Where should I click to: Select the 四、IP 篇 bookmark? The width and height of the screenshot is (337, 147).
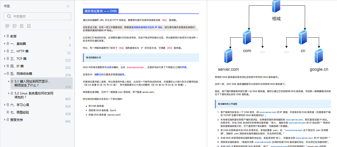(17, 66)
